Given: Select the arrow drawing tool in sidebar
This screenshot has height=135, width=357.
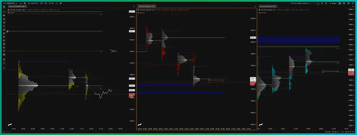Looking at the screenshot, I should pyautogui.click(x=4, y=23).
